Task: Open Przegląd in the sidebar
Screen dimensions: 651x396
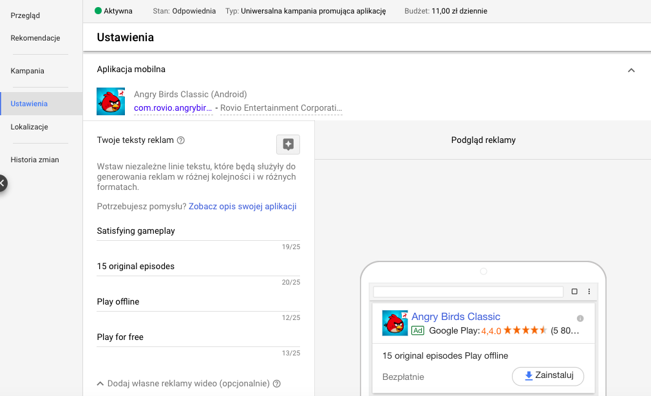Action: 25,15
